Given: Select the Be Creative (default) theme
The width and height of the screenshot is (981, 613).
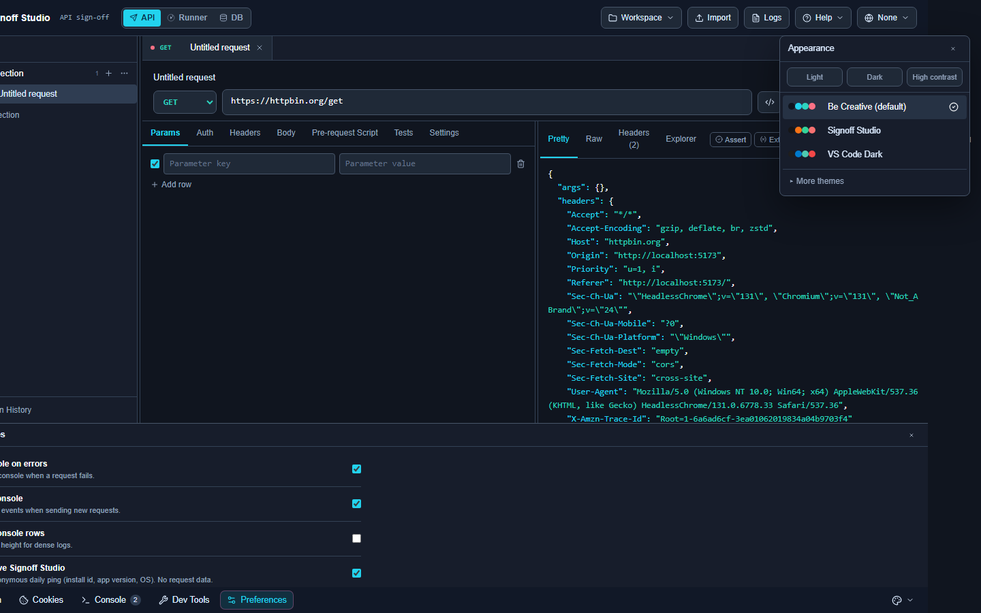Looking at the screenshot, I should tap(875, 107).
